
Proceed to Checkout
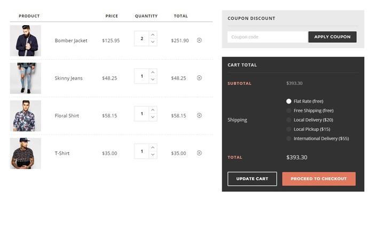[x=318, y=178]
